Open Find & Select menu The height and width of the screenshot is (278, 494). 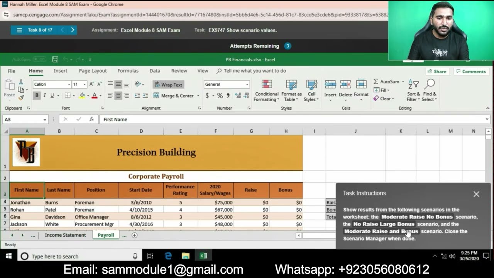[430, 91]
